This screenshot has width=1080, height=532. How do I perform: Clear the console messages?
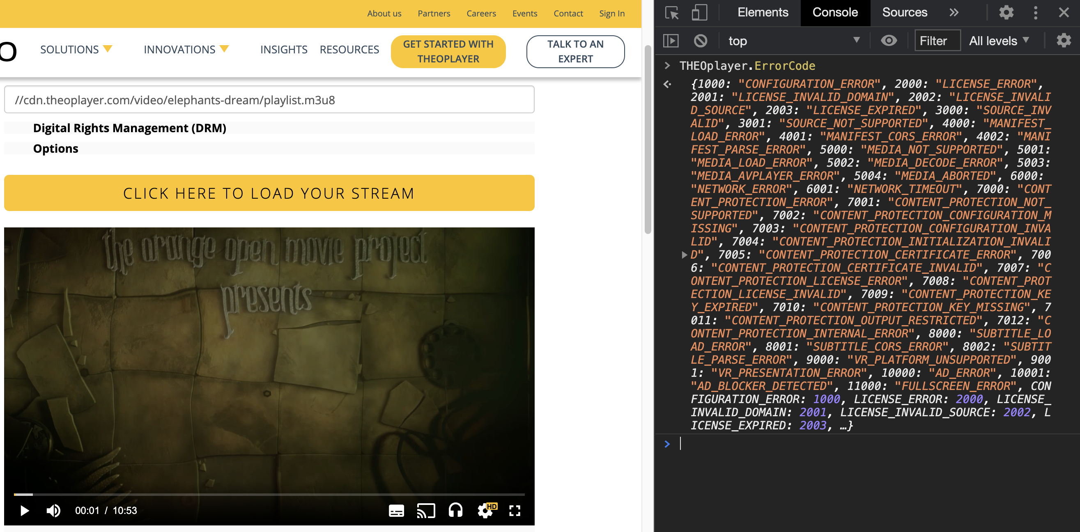(x=700, y=40)
